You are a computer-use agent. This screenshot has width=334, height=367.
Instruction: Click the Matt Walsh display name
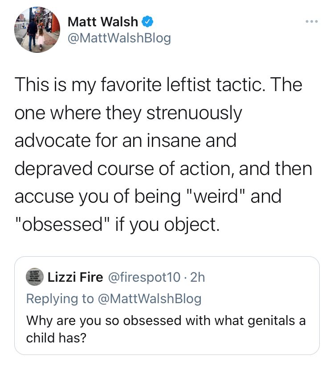(x=102, y=21)
